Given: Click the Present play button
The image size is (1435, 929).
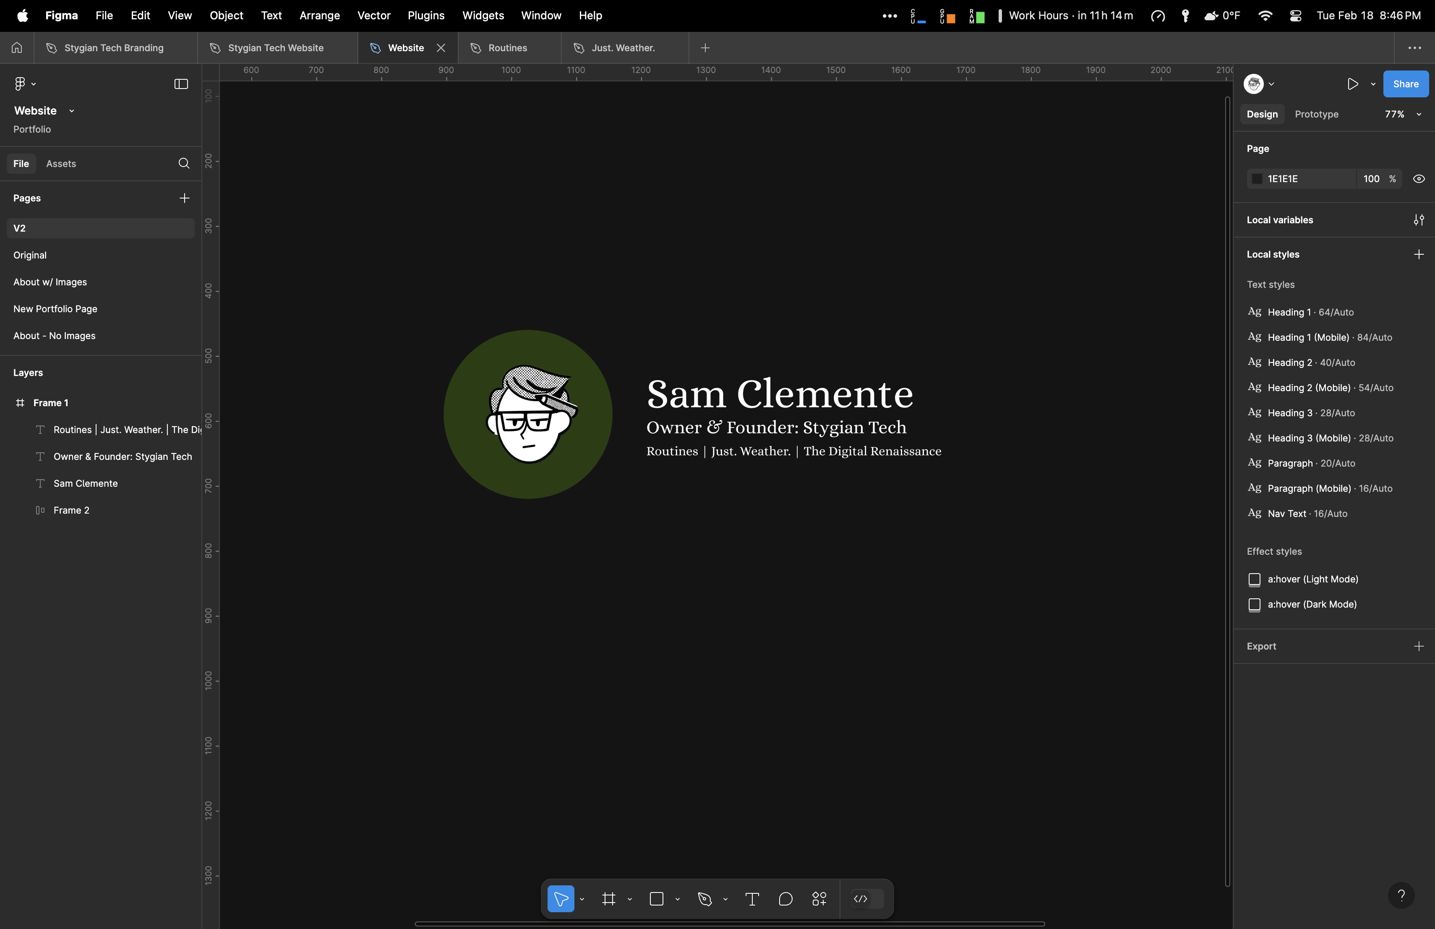Looking at the screenshot, I should (1352, 84).
